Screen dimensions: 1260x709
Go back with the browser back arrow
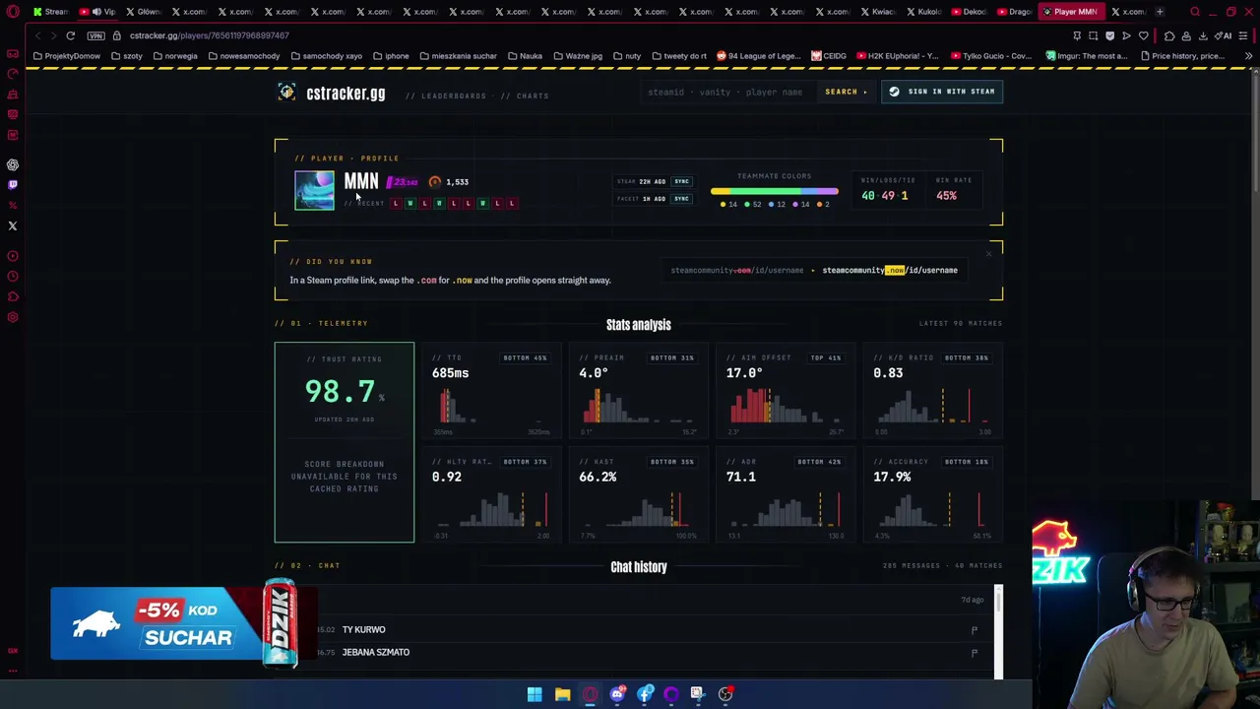tap(37, 35)
